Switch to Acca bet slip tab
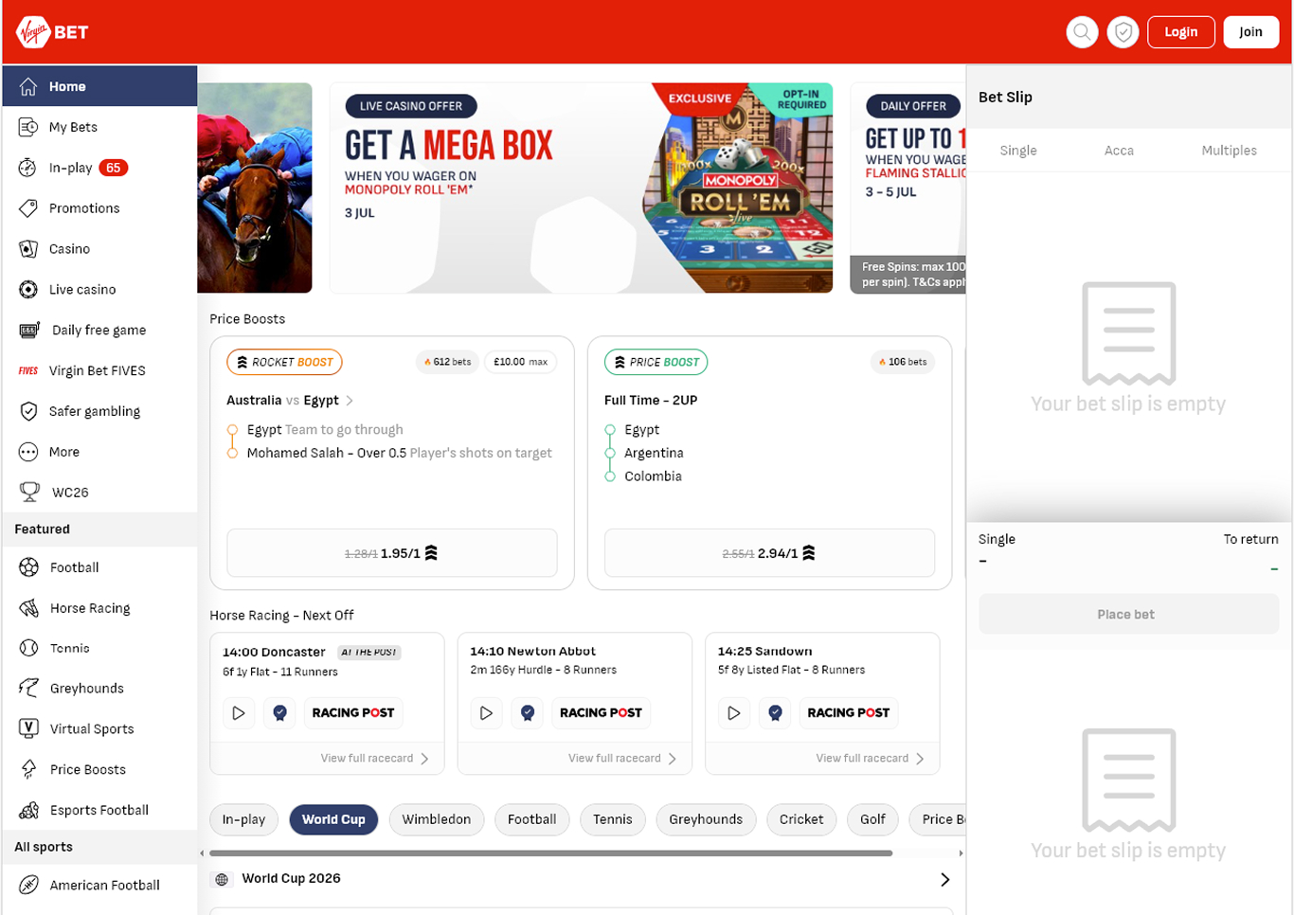1294x915 pixels. coord(1119,151)
